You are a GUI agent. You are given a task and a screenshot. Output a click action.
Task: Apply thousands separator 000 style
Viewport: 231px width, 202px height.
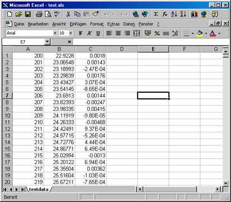click(x=166, y=34)
